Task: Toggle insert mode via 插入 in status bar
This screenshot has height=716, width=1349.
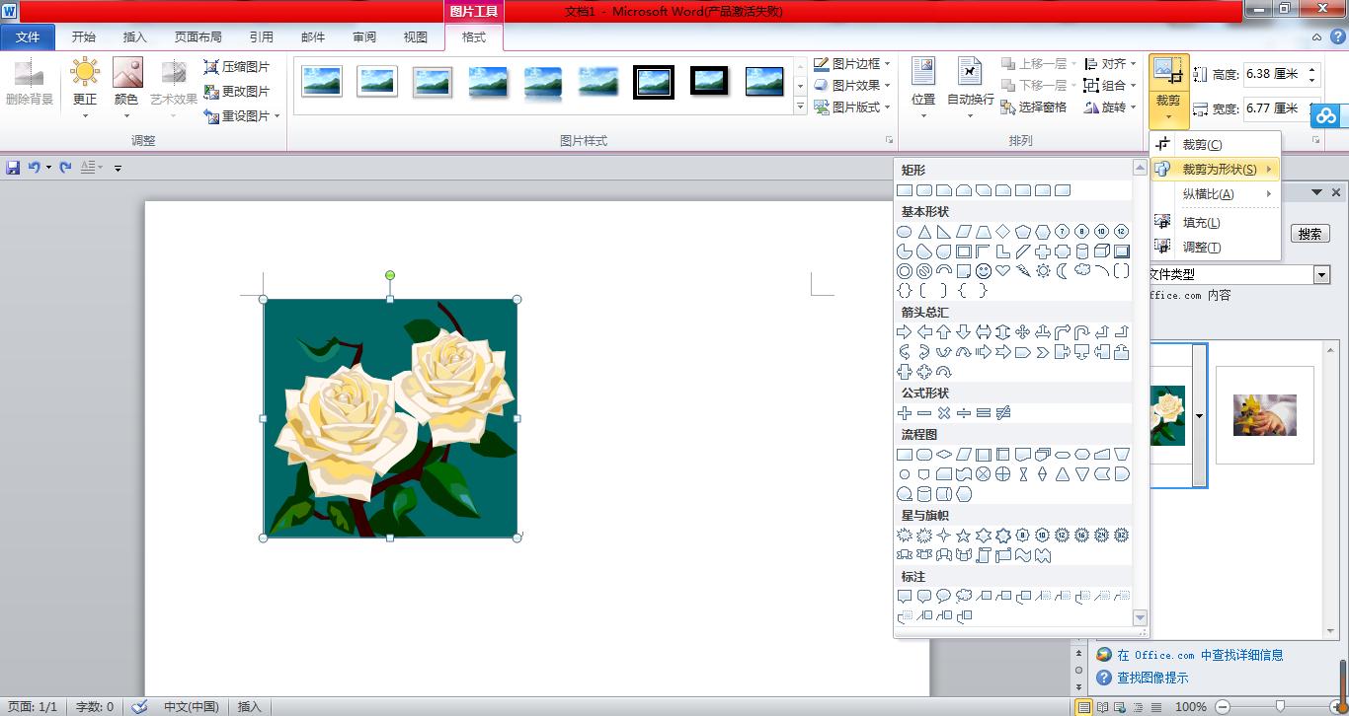Action: click(x=249, y=706)
